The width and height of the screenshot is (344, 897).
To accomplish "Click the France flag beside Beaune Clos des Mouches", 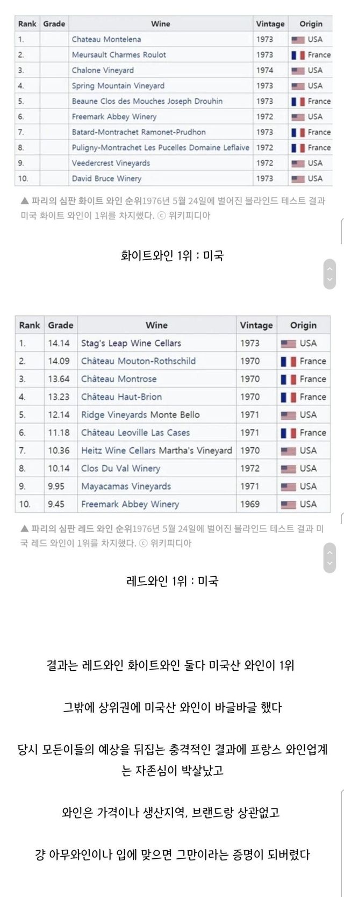I will pos(298,102).
